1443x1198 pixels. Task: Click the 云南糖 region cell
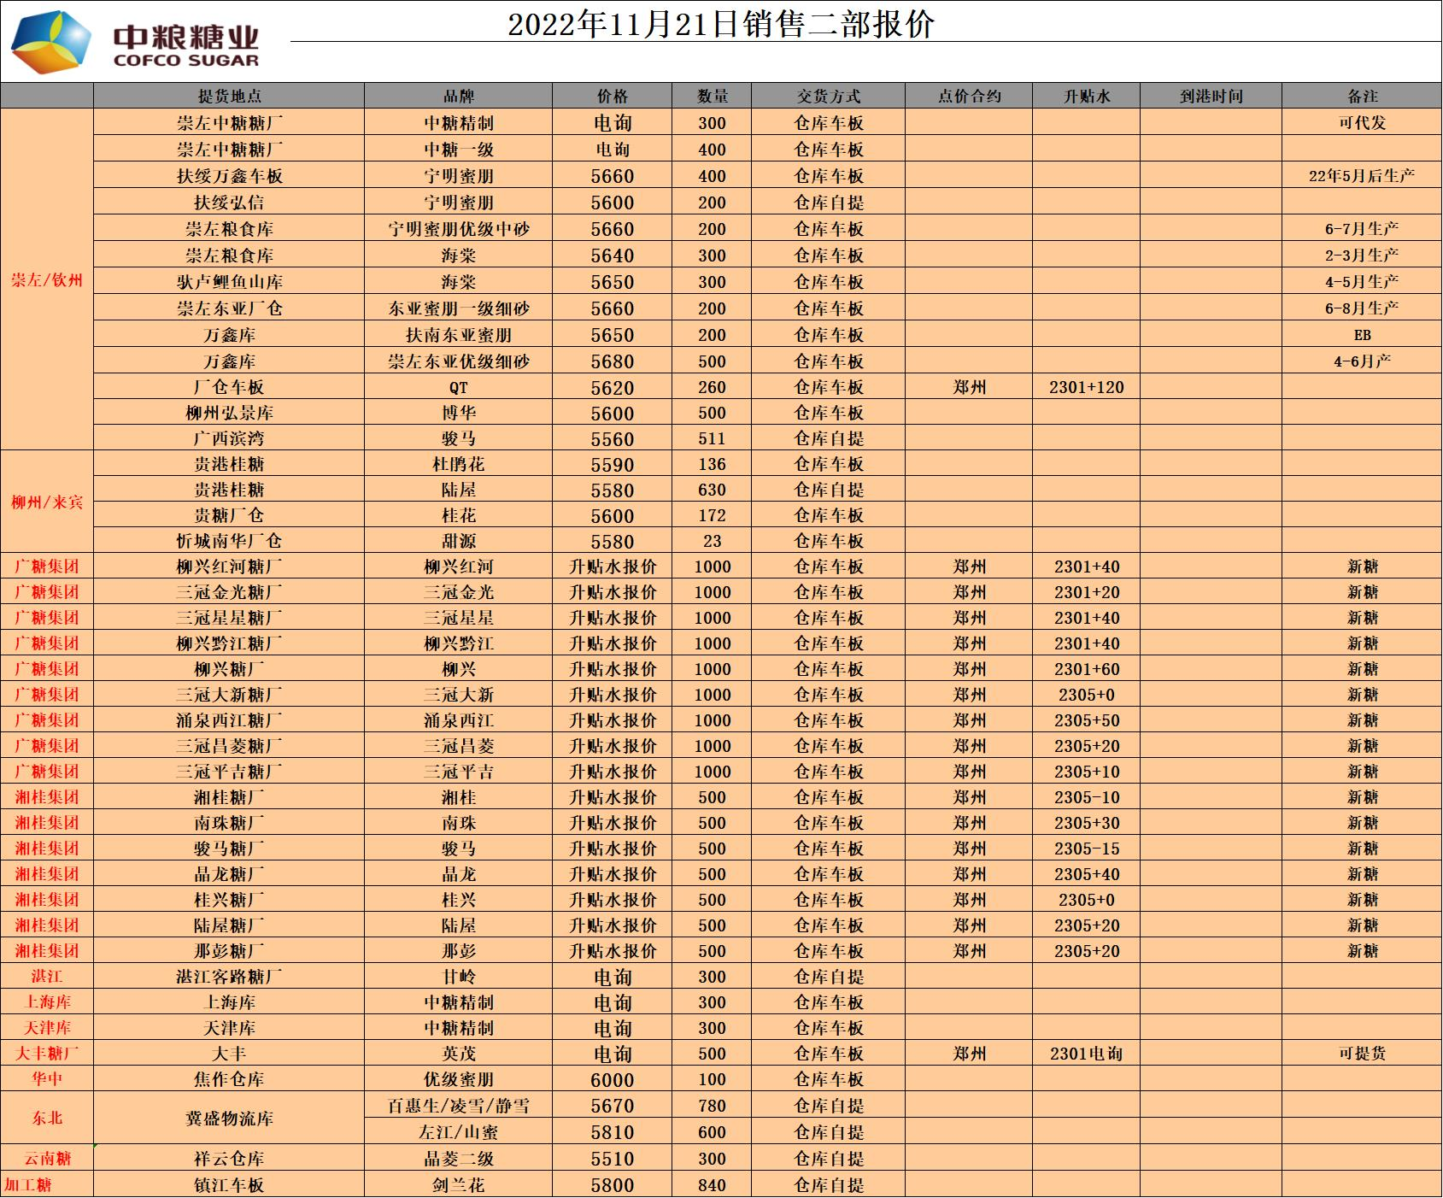pos(47,1159)
